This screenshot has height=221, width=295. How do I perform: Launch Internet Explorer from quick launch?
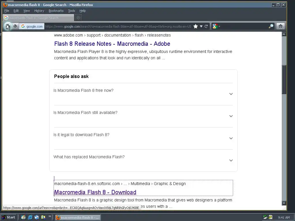tap(30, 217)
